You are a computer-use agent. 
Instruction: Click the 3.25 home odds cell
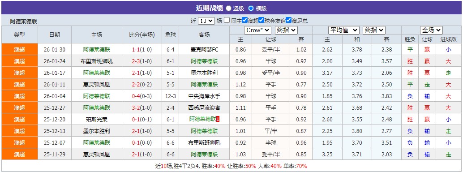(x=327, y=154)
